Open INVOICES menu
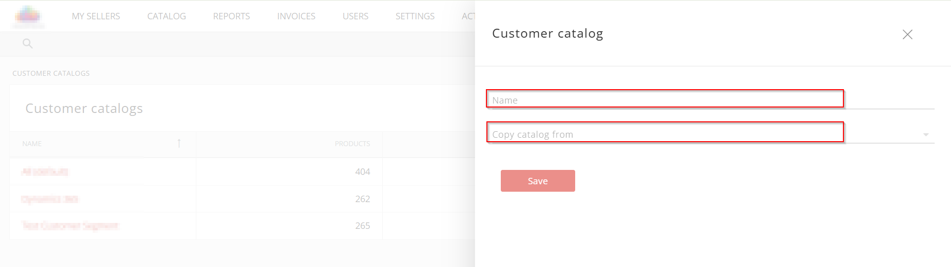This screenshot has width=951, height=267. point(296,16)
